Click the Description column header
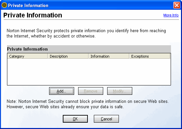182x129 pixels. pos(68,56)
